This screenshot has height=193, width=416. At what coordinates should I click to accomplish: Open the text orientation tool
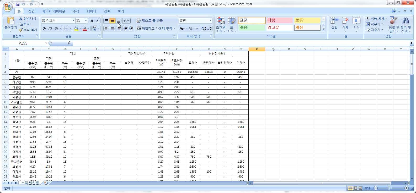[126, 20]
